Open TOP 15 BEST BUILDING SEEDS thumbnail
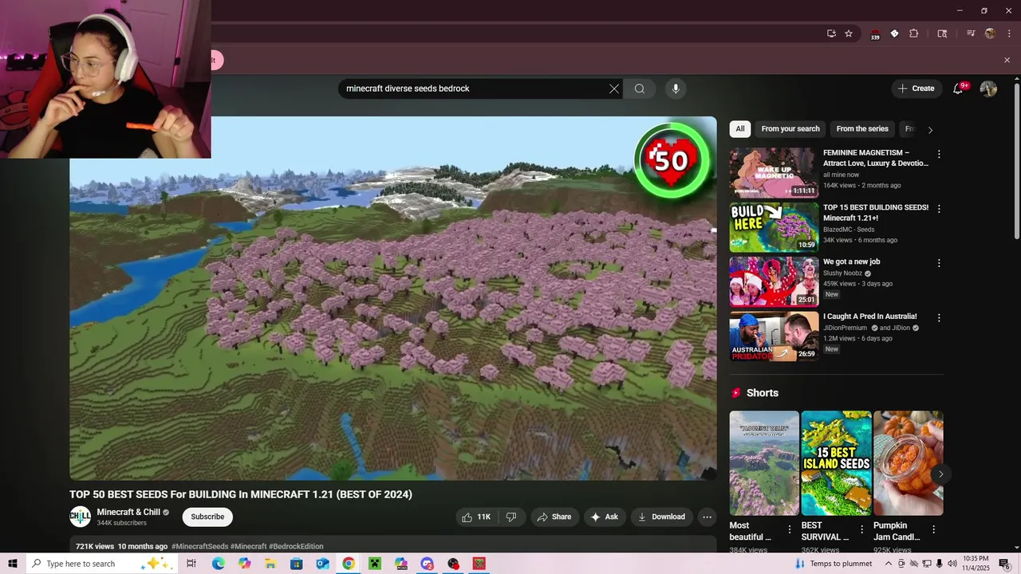Viewport: 1021px width, 574px height. (x=774, y=227)
